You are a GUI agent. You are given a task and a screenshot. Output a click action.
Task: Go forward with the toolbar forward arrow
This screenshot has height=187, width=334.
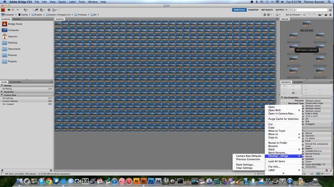[x=13, y=10]
